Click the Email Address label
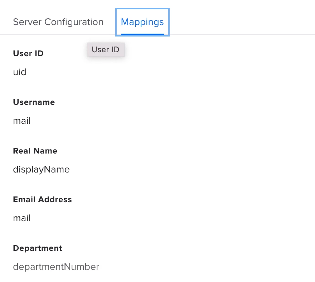This screenshot has height=282, width=315. click(x=42, y=199)
